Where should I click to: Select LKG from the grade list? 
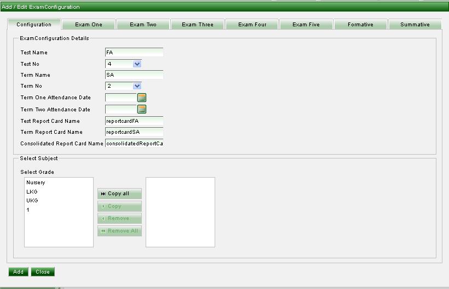[x=32, y=192]
